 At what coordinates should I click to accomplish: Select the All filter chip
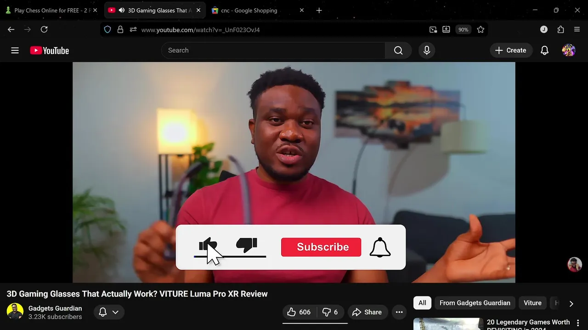click(x=422, y=303)
